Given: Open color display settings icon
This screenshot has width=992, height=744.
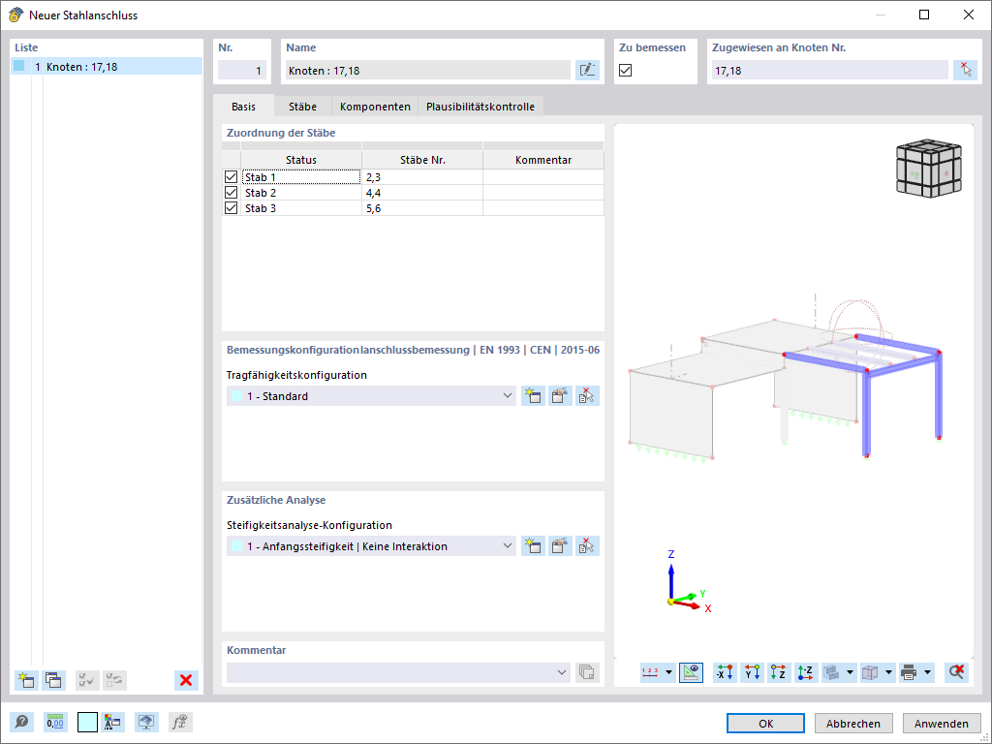Looking at the screenshot, I should click(x=113, y=722).
